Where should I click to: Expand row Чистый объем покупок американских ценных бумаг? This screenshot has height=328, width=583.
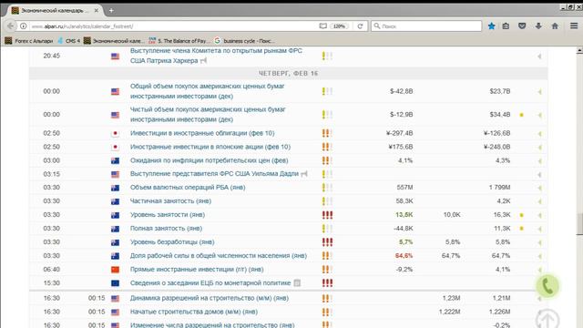coord(539,116)
